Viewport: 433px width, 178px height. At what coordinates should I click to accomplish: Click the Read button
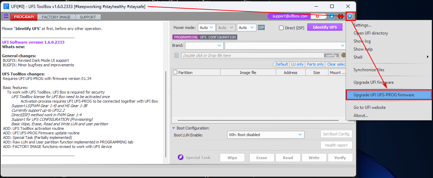(x=288, y=158)
